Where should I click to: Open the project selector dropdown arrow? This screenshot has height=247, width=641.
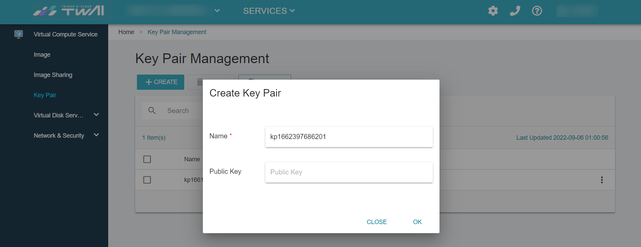(x=217, y=11)
